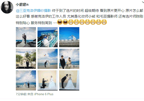Open the @三亚克洛伊婚纱摄影 mention link

tap(33, 11)
